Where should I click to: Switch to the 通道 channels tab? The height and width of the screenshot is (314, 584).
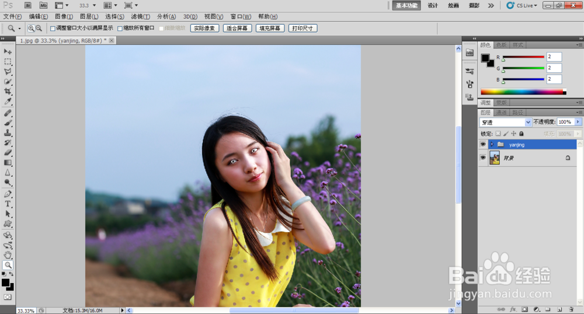coord(501,113)
